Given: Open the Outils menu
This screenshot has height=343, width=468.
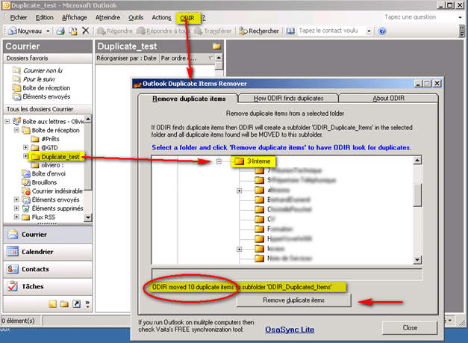Looking at the screenshot, I should pyautogui.click(x=136, y=18).
